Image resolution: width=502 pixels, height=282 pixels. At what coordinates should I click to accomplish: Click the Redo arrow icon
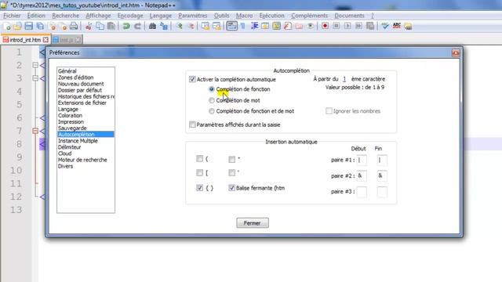138,26
